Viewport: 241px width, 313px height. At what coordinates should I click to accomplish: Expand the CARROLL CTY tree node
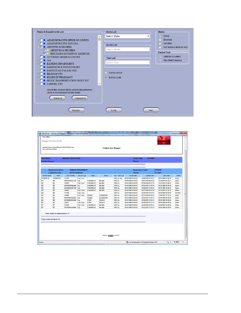tap(38, 84)
